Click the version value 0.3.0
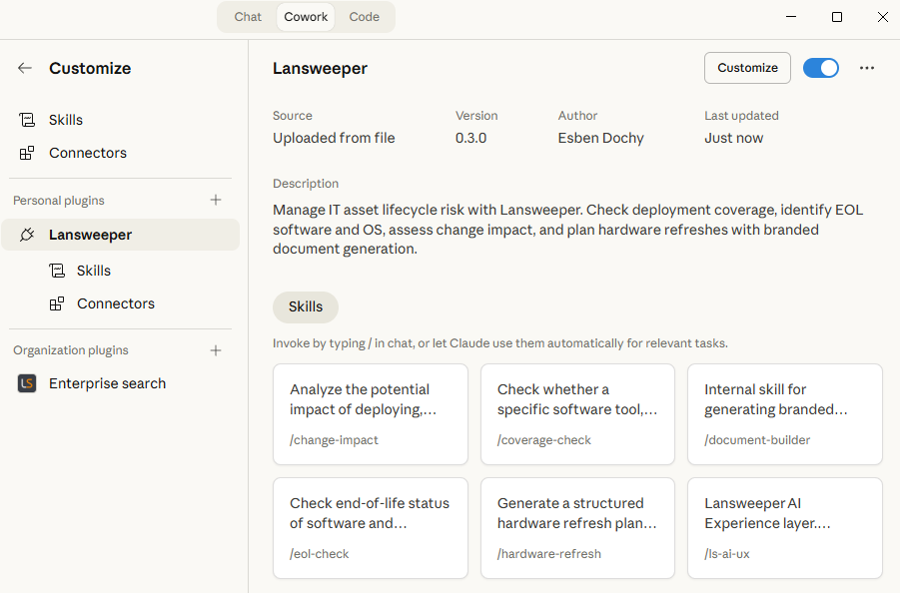Screen dimensions: 900x593 (x=470, y=138)
